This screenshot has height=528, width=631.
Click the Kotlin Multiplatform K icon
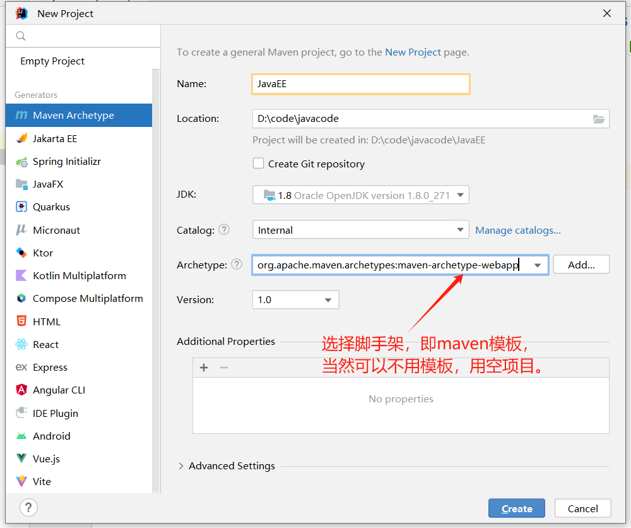21,275
